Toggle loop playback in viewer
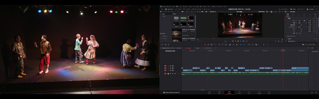Screen dimensions: 319x99 (247, 41)
